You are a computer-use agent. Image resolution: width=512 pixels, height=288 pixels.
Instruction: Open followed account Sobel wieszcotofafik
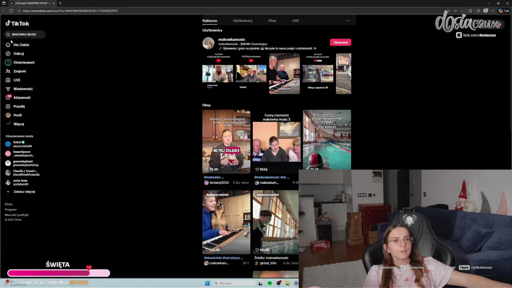[x=19, y=144]
